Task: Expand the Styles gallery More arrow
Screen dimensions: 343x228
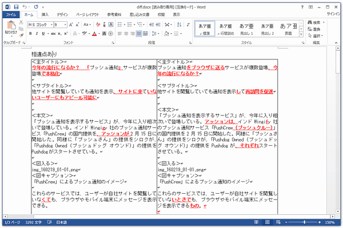Action: coord(301,34)
